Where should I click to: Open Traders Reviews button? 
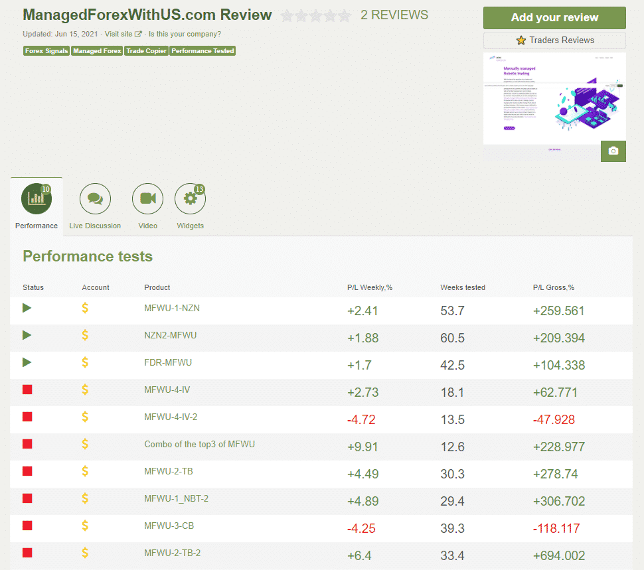pyautogui.click(x=554, y=40)
